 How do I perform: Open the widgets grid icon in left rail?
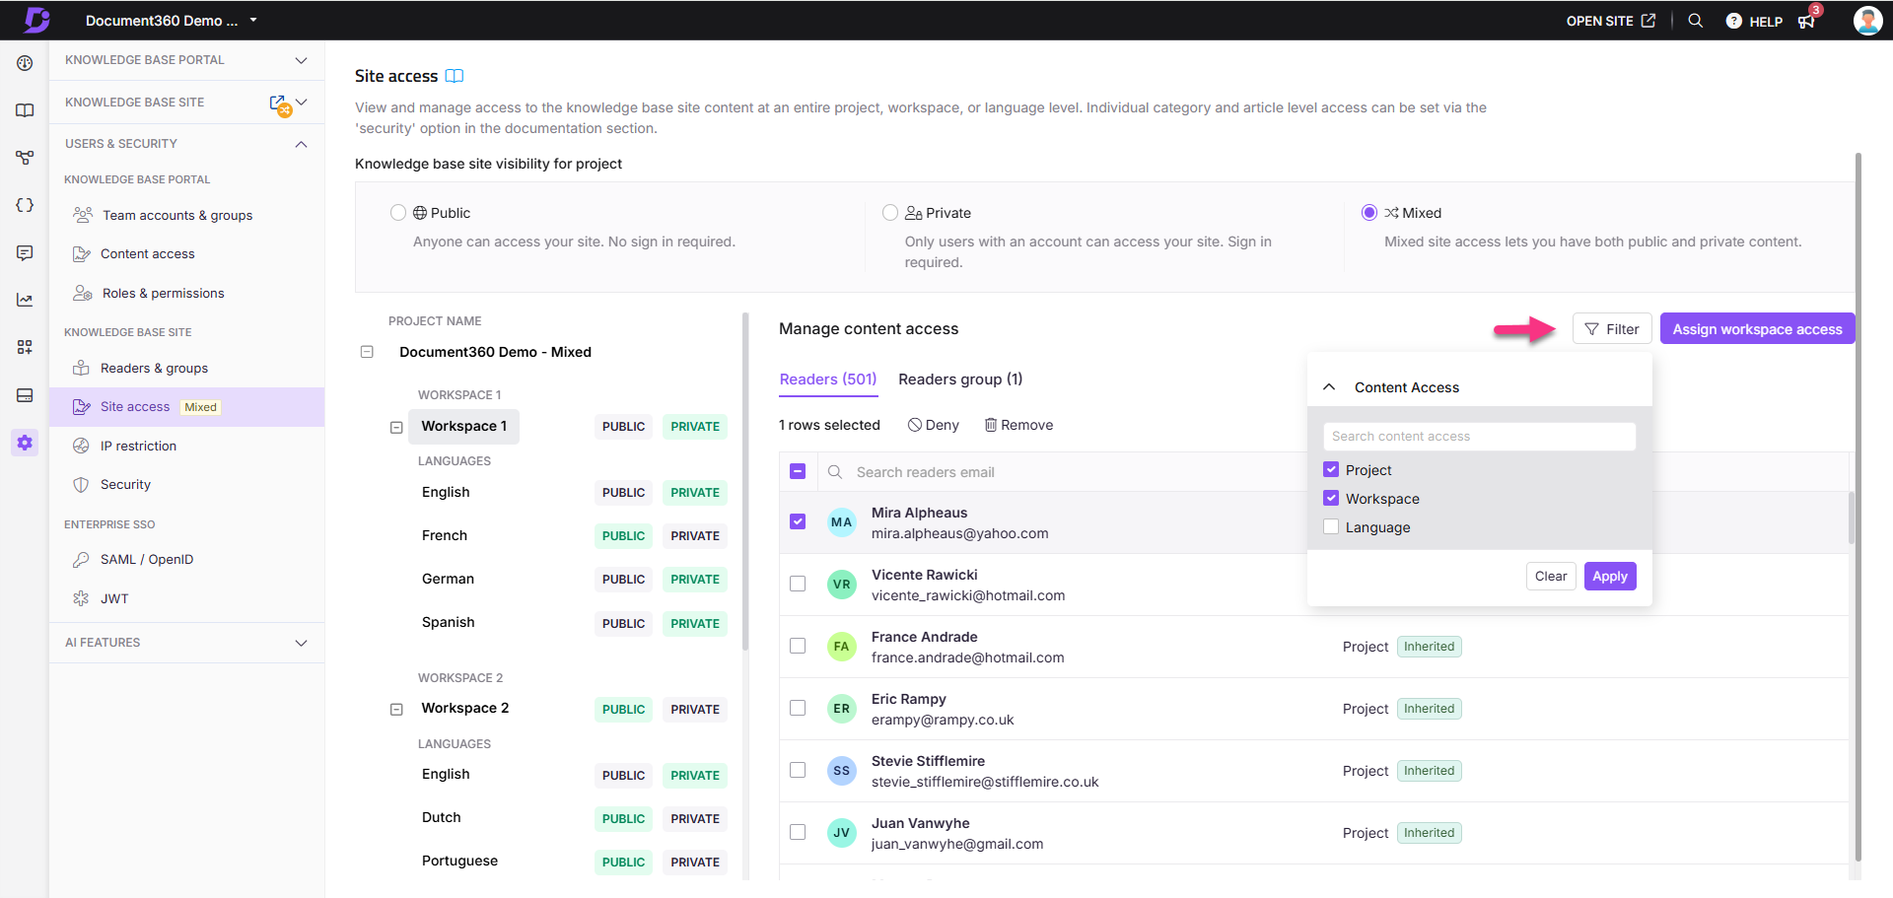pyautogui.click(x=25, y=347)
